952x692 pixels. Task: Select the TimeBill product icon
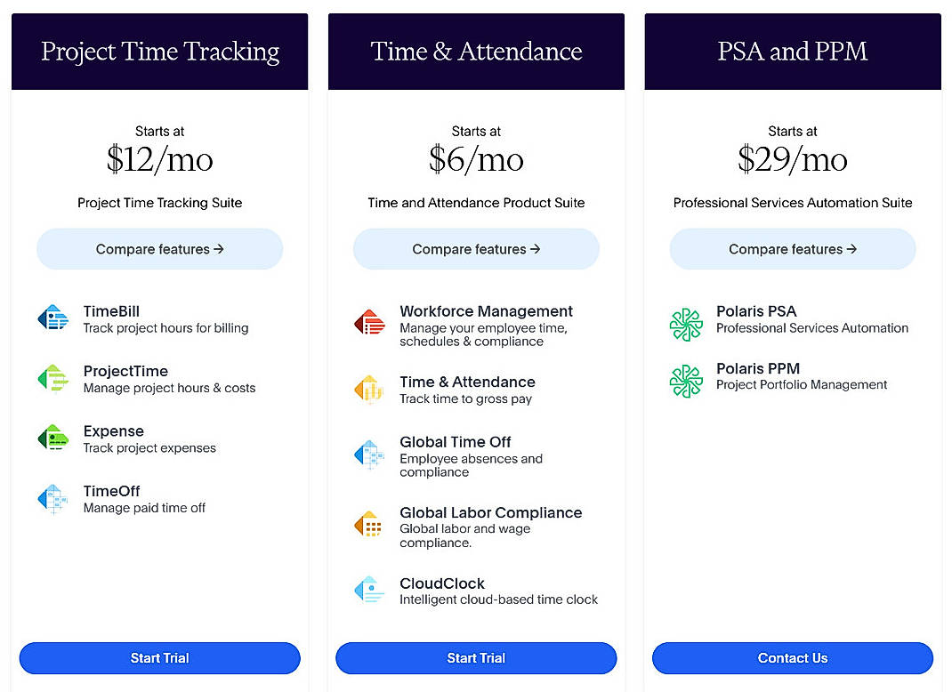tap(53, 318)
